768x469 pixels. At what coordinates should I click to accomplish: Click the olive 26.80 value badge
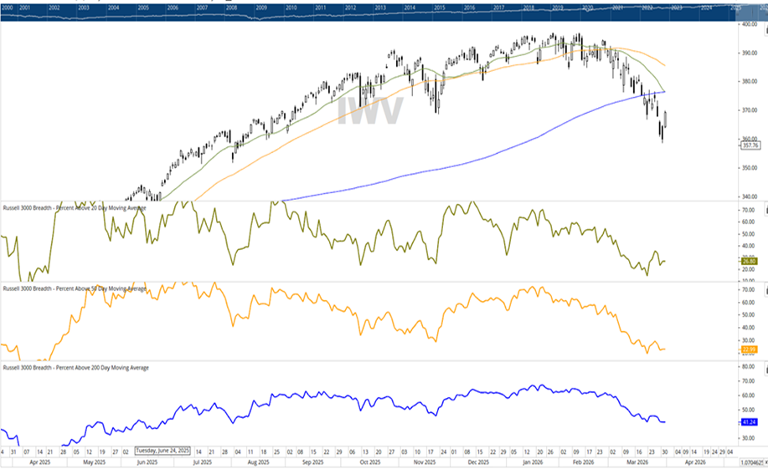(749, 261)
